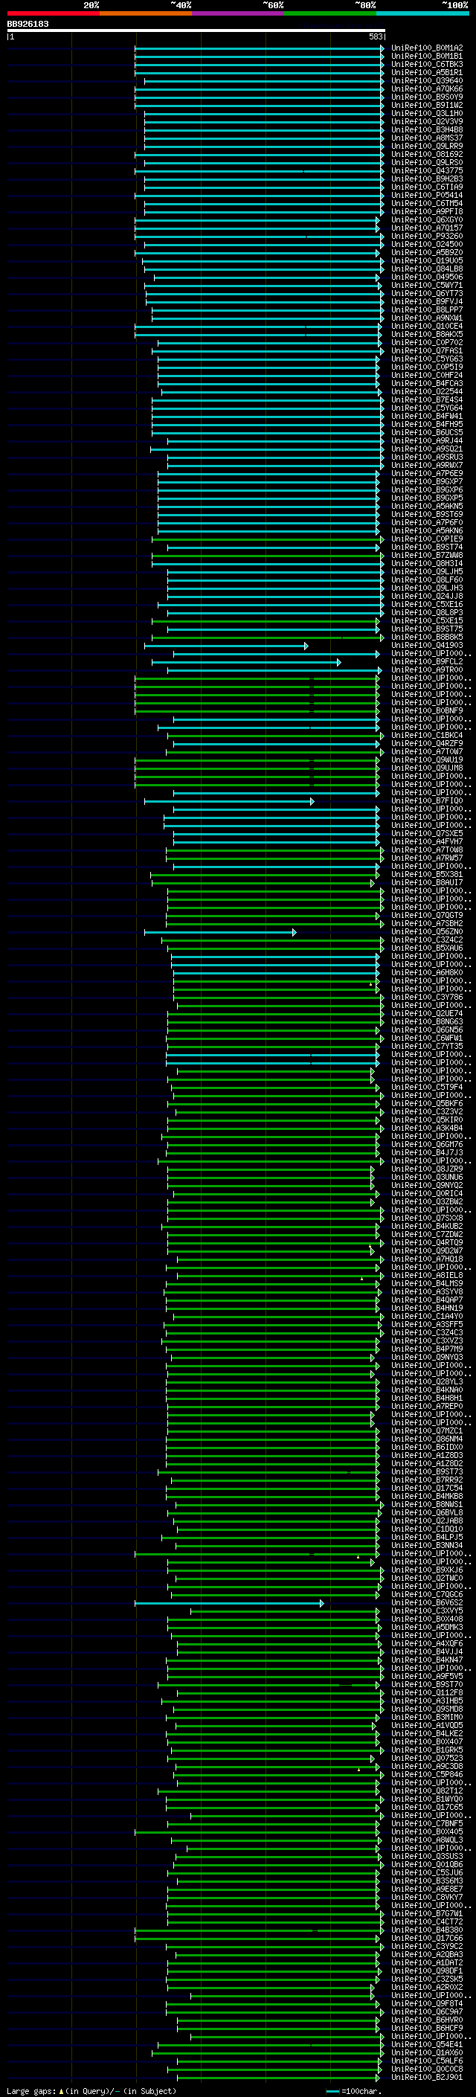Screen dimensions: 476x2097
Task: Select label UniRef100_P93260
Action: click(x=427, y=236)
